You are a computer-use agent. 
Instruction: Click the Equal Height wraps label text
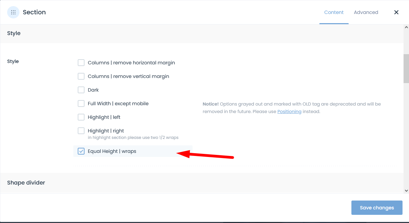(112, 151)
